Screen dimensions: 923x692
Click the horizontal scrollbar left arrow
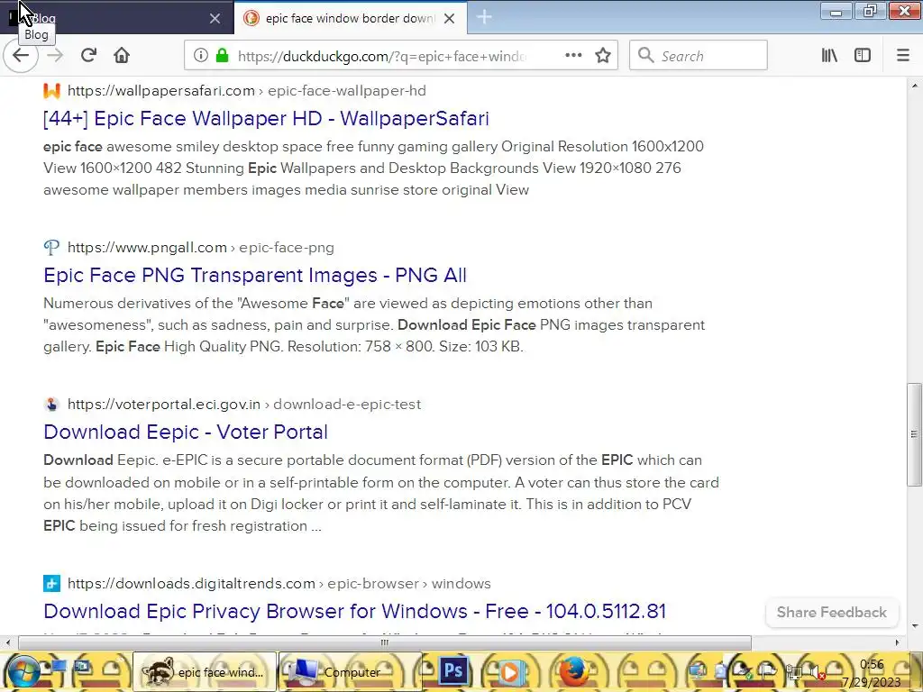(6, 642)
